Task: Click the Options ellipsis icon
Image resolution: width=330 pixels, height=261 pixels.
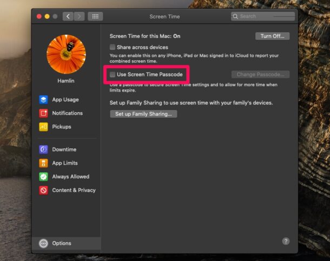Action: [43, 243]
